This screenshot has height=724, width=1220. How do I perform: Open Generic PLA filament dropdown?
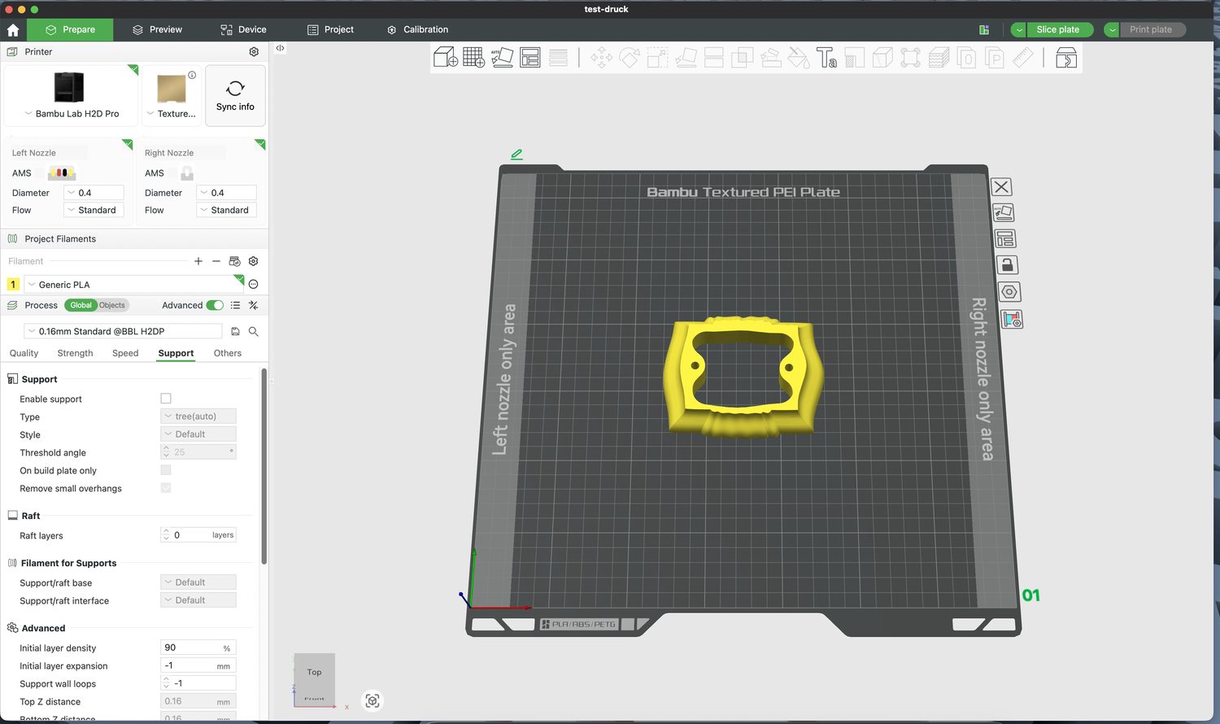tap(133, 285)
